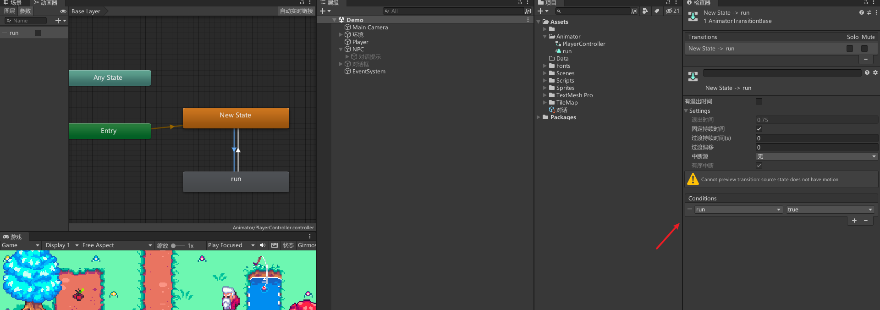
Task: Select Main Camera in hierarchy
Action: coord(370,28)
